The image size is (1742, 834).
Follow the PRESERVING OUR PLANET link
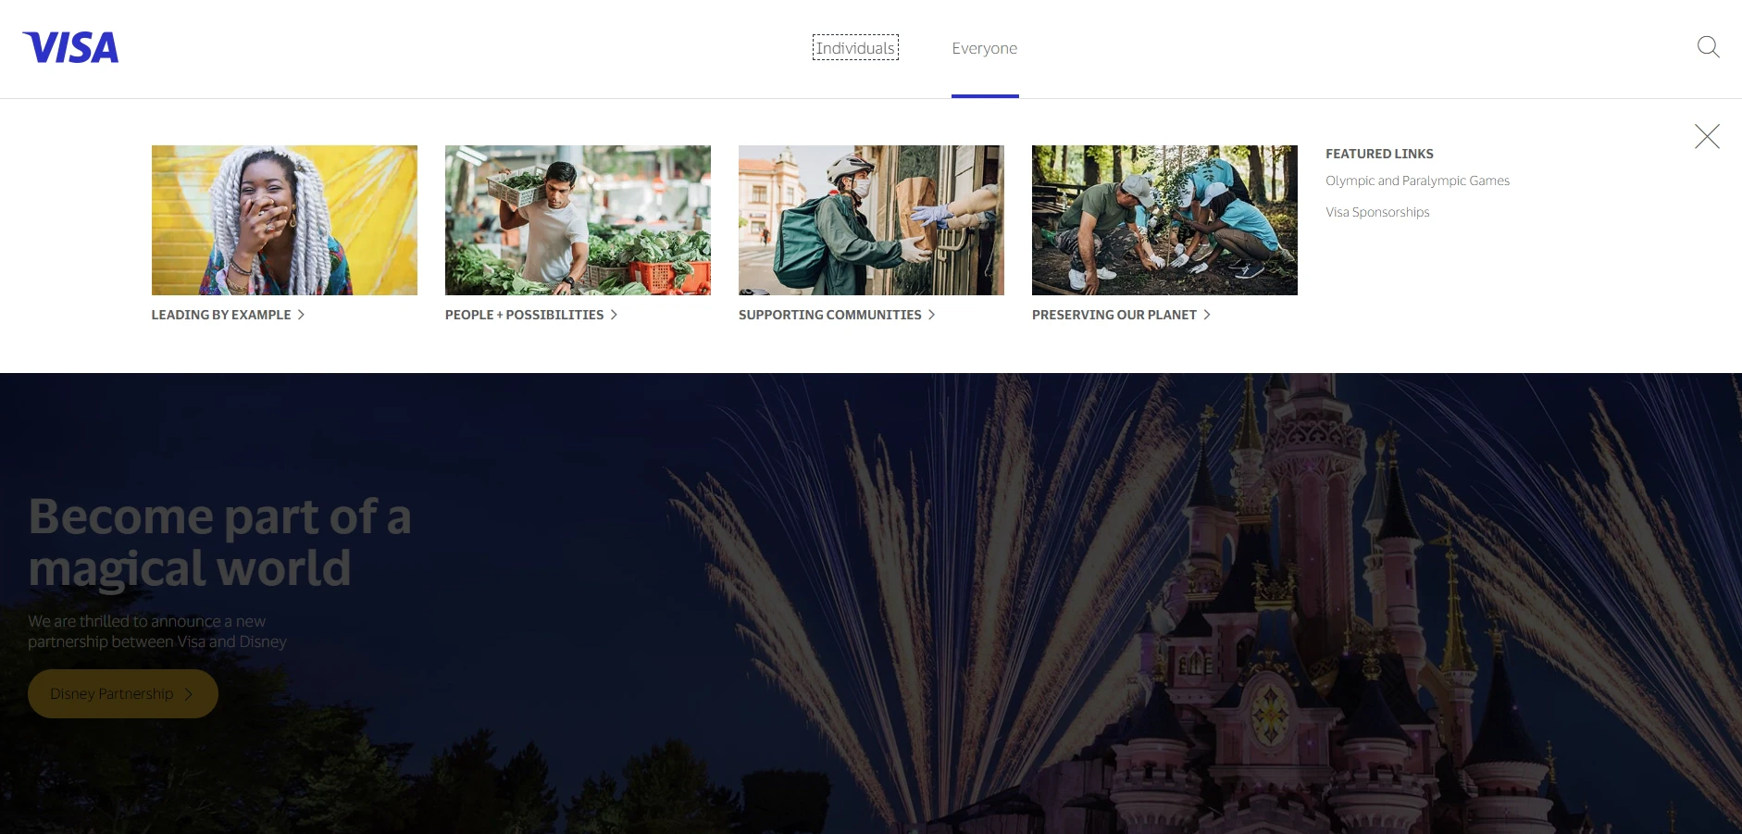(1121, 315)
